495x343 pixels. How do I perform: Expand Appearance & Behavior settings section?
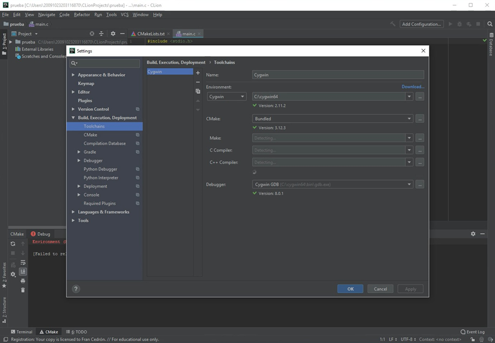pyautogui.click(x=73, y=75)
